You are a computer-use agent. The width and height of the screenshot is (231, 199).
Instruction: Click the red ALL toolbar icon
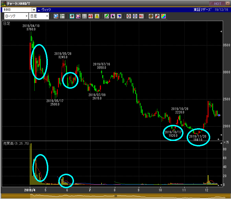point(141,16)
